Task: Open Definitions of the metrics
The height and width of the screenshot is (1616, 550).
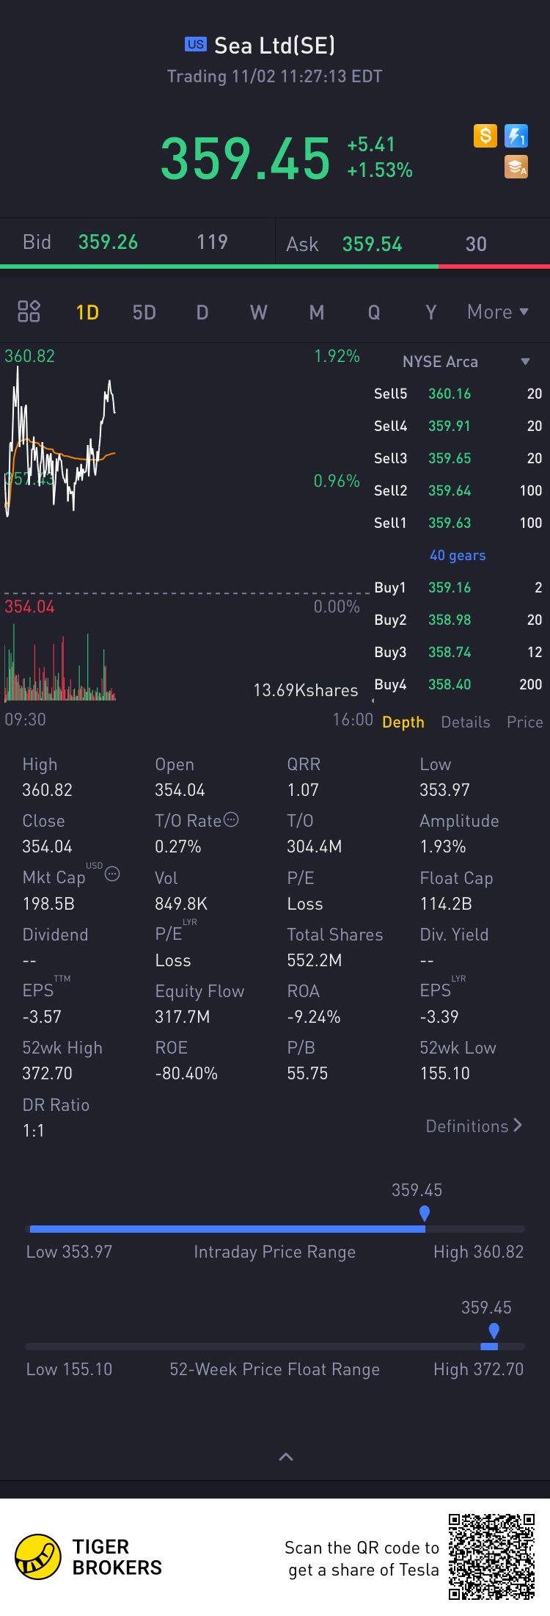Action: (x=474, y=1126)
